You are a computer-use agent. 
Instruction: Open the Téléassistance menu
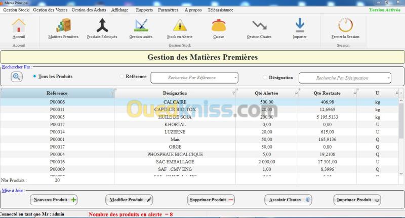pyautogui.click(x=220, y=10)
